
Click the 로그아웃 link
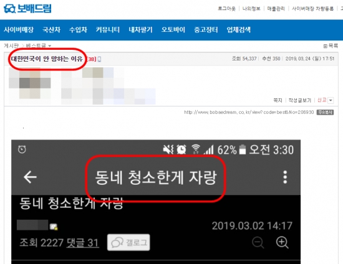226,9
